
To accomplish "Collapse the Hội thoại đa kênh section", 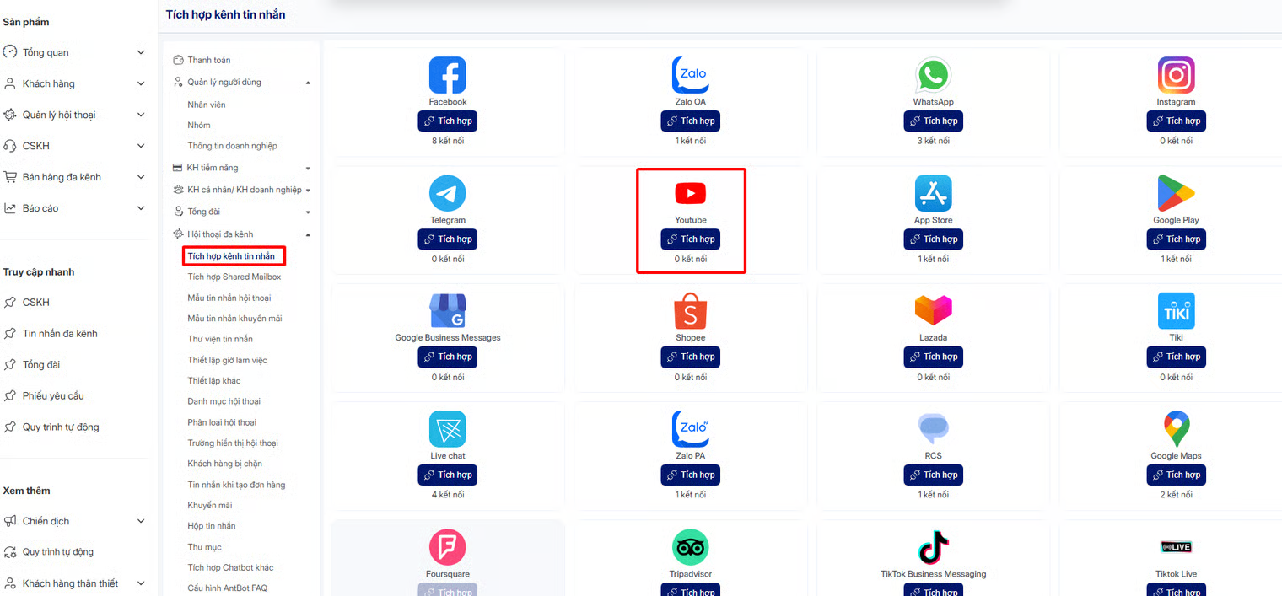I will (308, 234).
